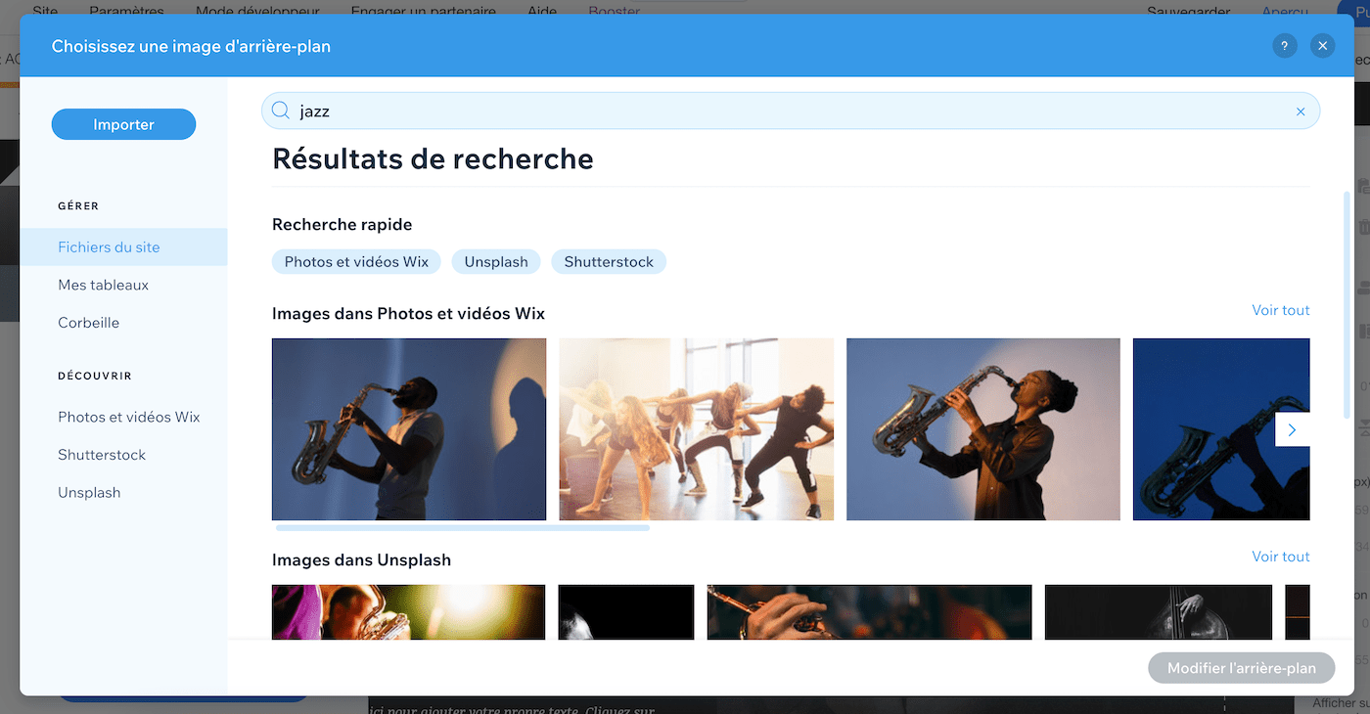Click Aperçu in the editor top bar
The image size is (1370, 714).
click(1285, 12)
